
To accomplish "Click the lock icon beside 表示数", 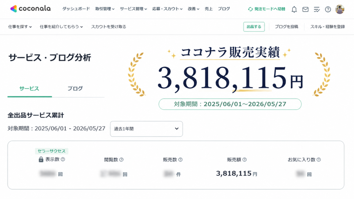I will [41, 159].
